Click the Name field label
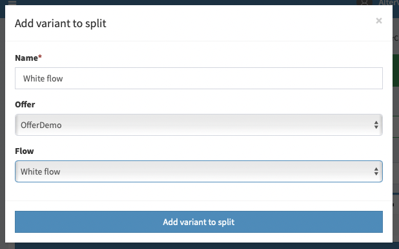Image resolution: width=399 pixels, height=249 pixels. point(26,58)
